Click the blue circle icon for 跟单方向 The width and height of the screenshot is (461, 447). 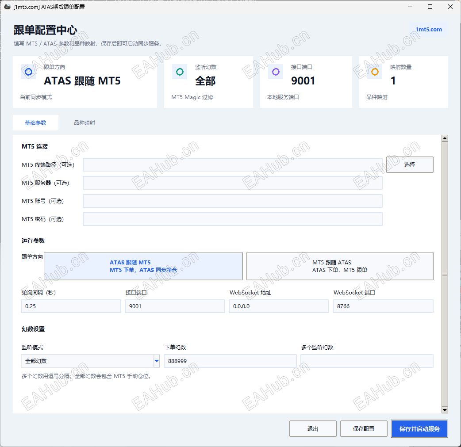coord(28,72)
